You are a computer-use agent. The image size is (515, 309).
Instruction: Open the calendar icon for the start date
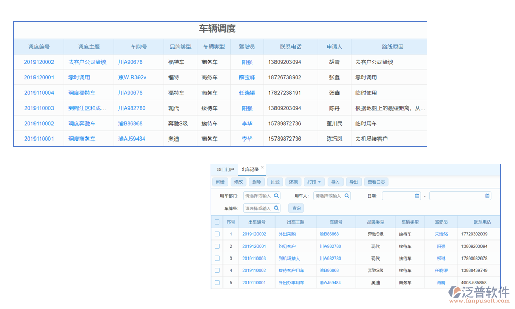[416, 196]
